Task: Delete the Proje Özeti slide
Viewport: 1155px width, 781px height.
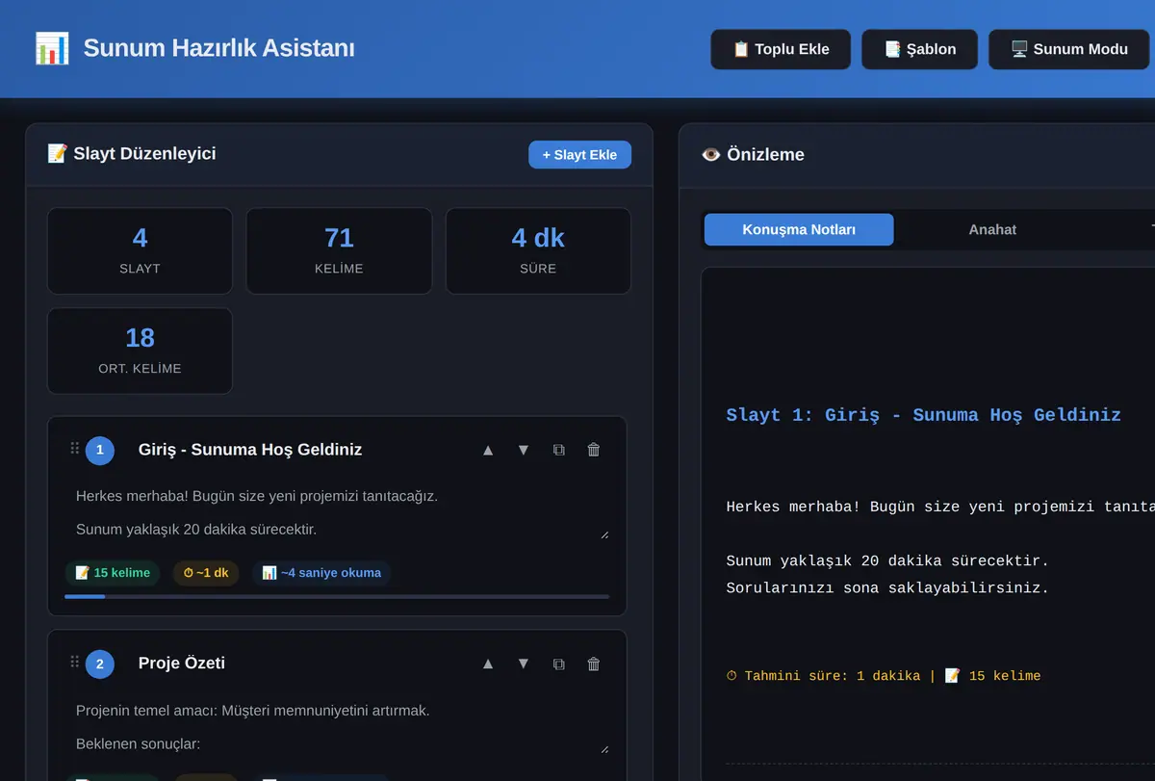Action: point(594,664)
